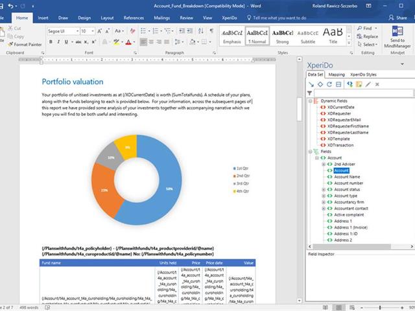415x311 pixels.
Task: Collapse the Dynamic Fields tree node
Action: pyautogui.click(x=310, y=101)
